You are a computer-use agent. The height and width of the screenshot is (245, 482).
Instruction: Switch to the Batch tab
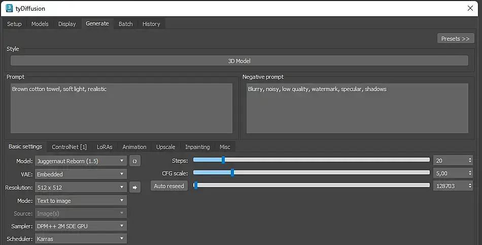click(125, 24)
